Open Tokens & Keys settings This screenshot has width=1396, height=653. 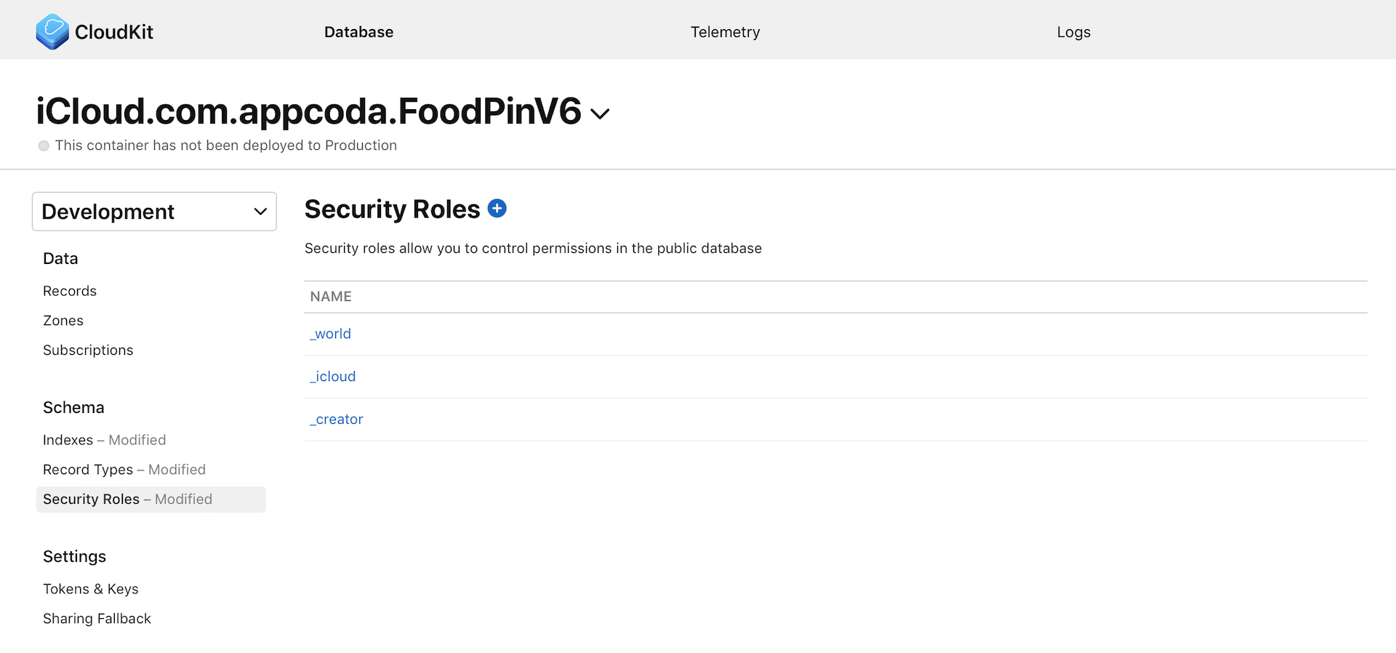click(x=91, y=588)
